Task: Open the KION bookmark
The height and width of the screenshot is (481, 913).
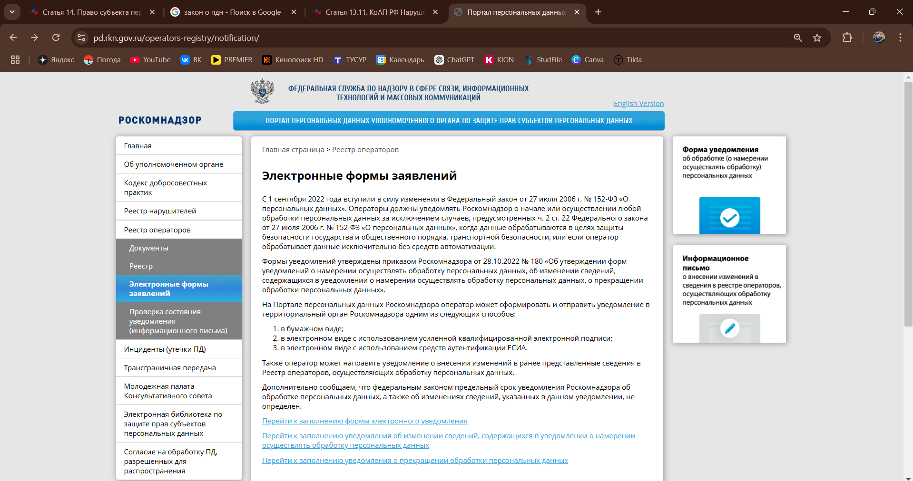Action: tap(499, 60)
